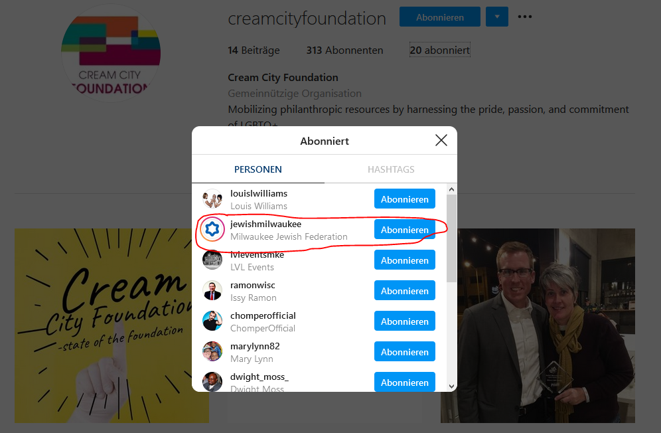Click Abonnieren beside ramonwisc
This screenshot has width=661, height=433.
pos(405,291)
